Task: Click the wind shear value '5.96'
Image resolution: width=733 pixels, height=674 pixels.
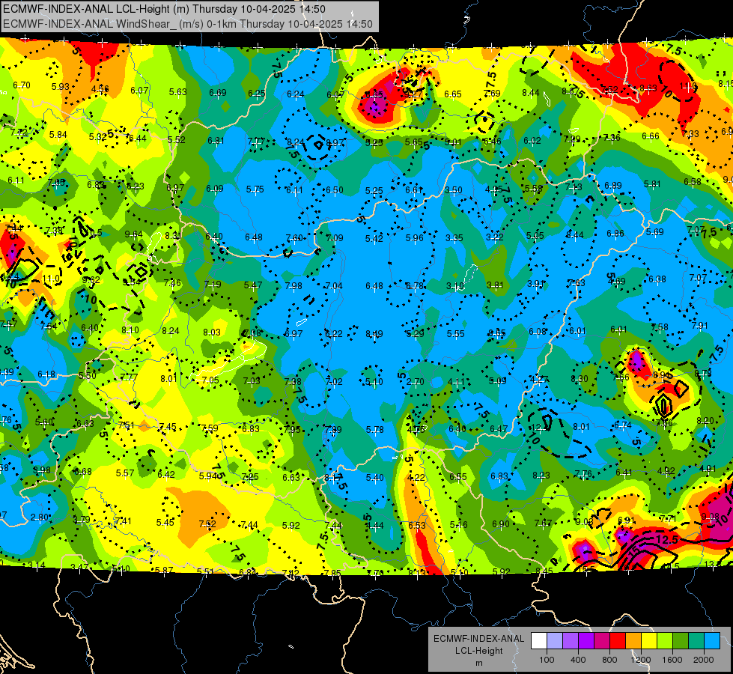Action: coord(414,238)
